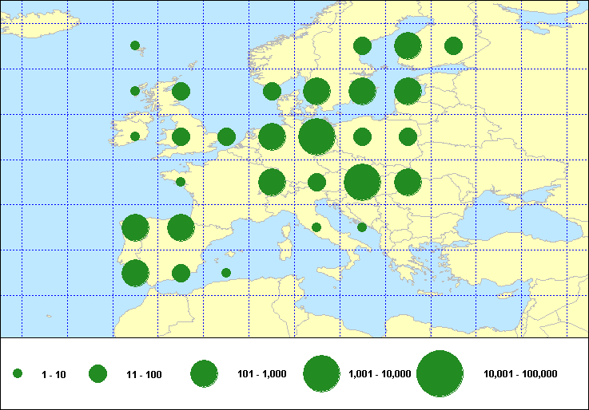This screenshot has height=410, width=589.
Task: Select the "11 - 100" legend label
Action: point(144,374)
